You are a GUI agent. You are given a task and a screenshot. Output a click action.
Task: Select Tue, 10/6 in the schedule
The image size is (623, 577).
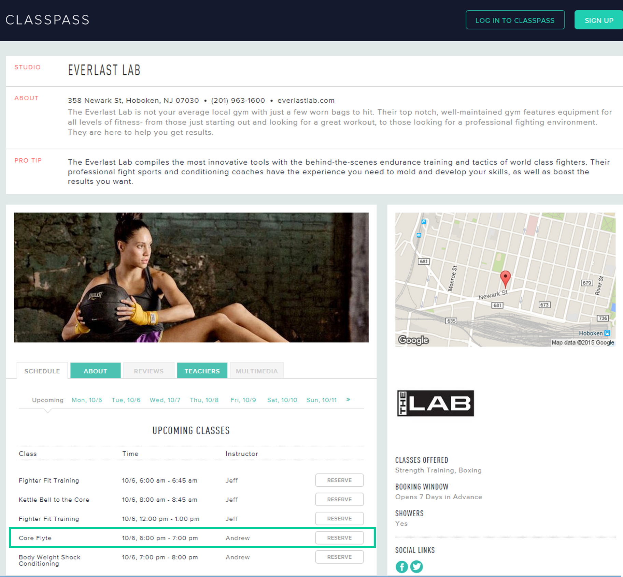(126, 400)
